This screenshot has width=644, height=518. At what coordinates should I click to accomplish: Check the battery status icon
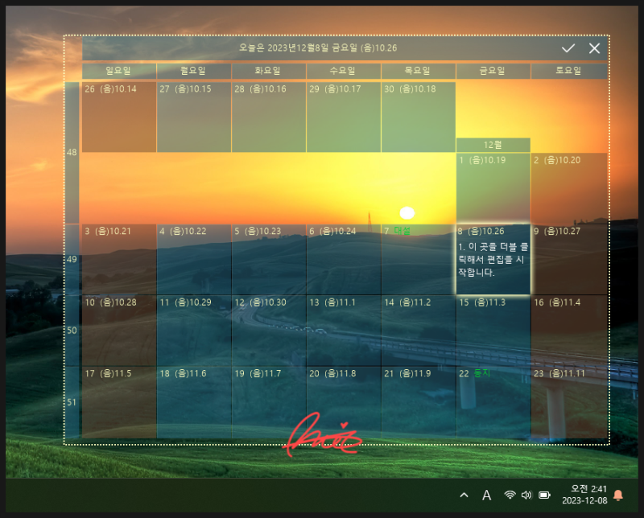coord(545,495)
